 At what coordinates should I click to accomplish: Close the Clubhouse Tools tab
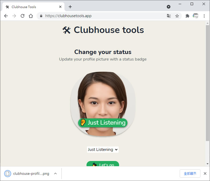click(60, 7)
